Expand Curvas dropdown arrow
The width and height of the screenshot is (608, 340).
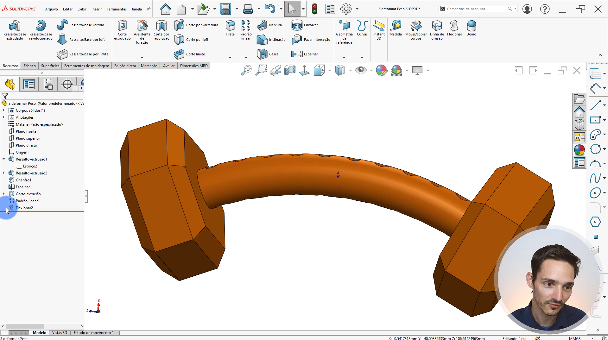coord(362,57)
